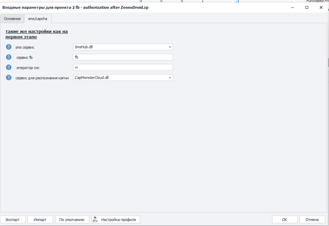Switch to the Основное tab
The width and height of the screenshot is (329, 226).
click(12, 18)
